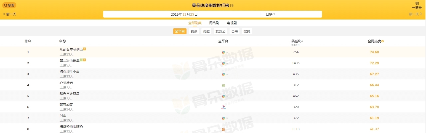Click iQiyi platform icon in 心灵法医 row
This screenshot has height=133, width=426.
[223, 85]
